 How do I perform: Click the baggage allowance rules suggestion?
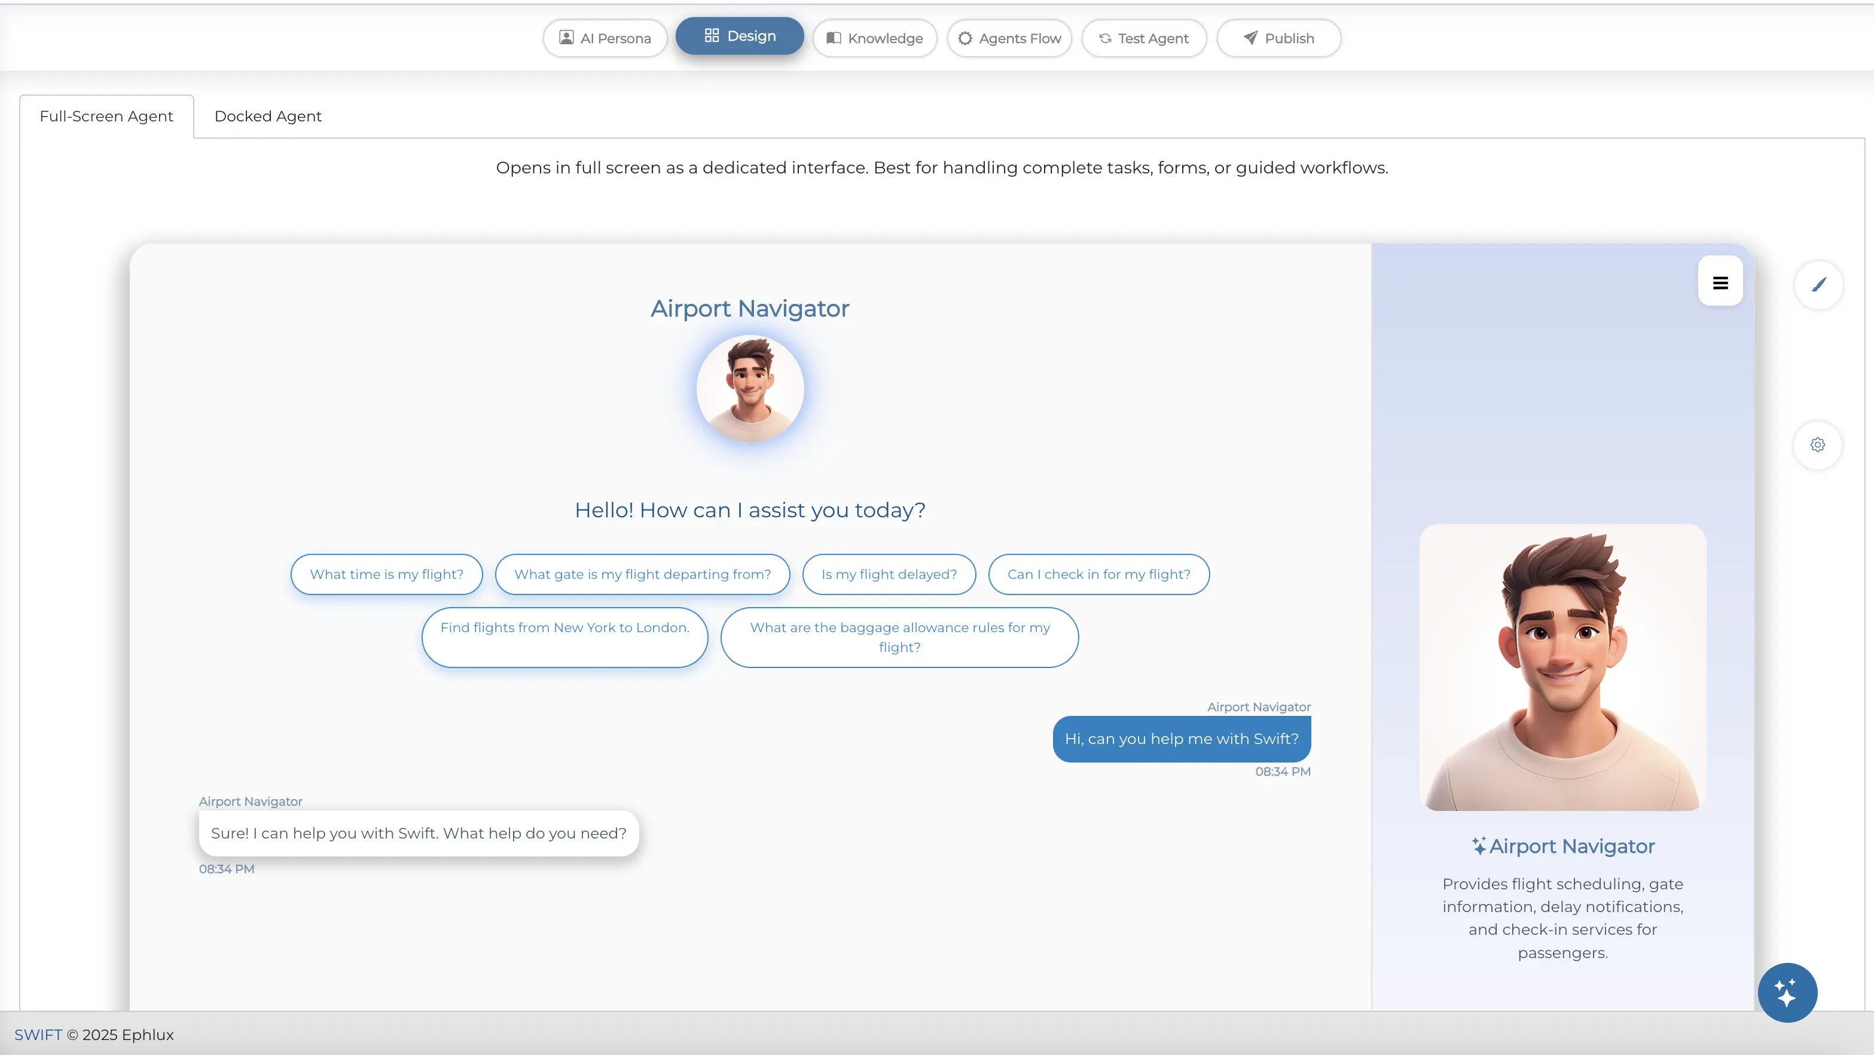899,636
